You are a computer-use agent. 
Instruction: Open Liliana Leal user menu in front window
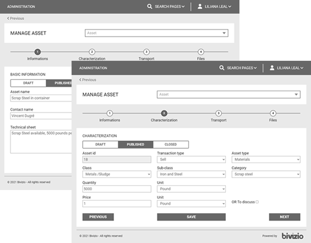(290, 68)
